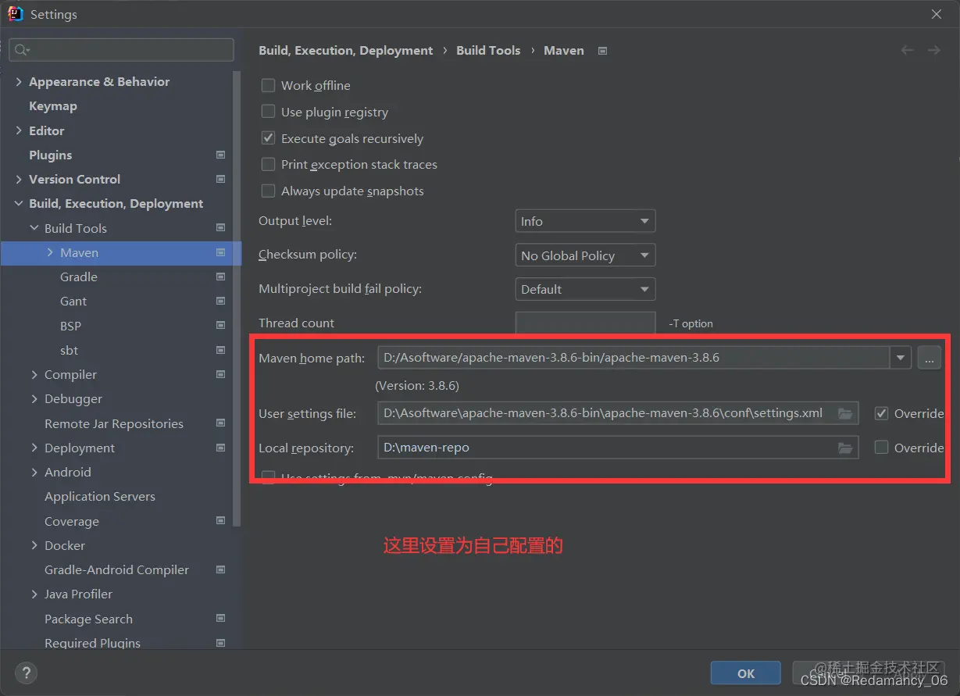Expand Appearance & Behavior section
This screenshot has height=696, width=960.
pyautogui.click(x=19, y=81)
